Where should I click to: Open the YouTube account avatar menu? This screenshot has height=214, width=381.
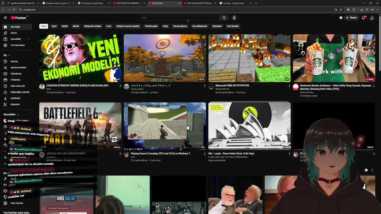(x=372, y=18)
